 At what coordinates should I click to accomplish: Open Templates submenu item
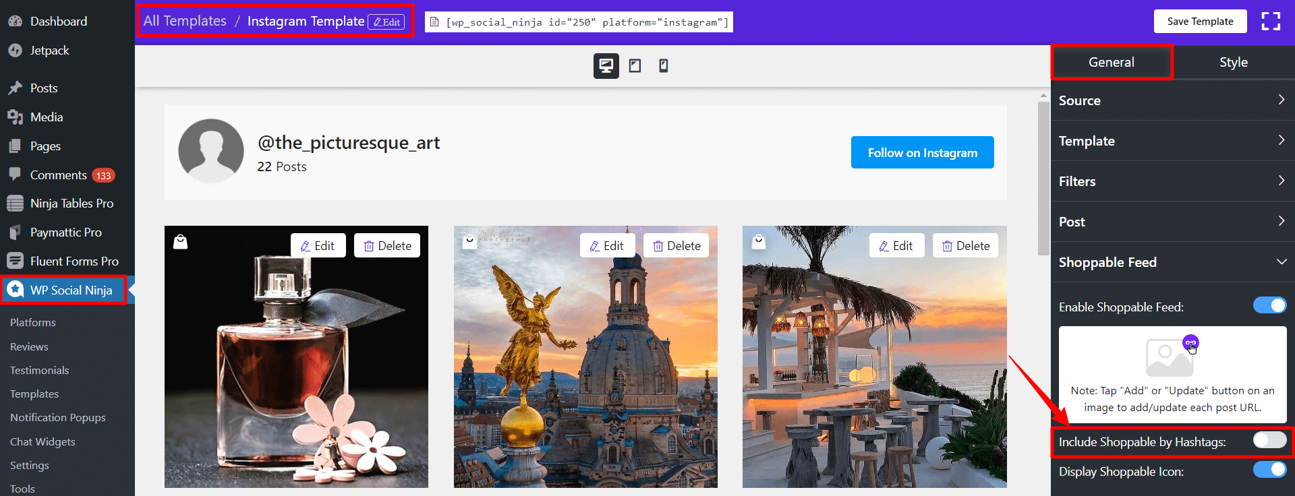click(x=34, y=394)
